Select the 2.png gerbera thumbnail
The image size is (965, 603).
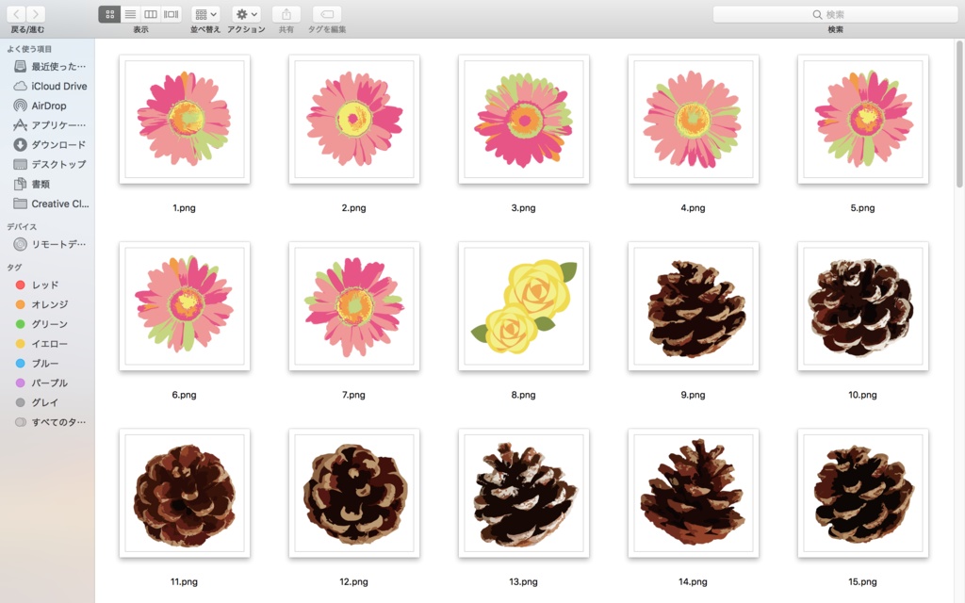pos(354,120)
